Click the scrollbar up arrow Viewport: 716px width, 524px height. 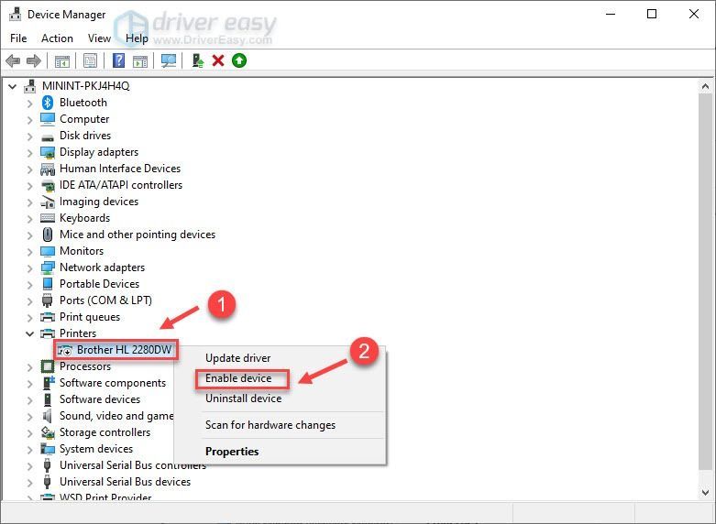[705, 86]
